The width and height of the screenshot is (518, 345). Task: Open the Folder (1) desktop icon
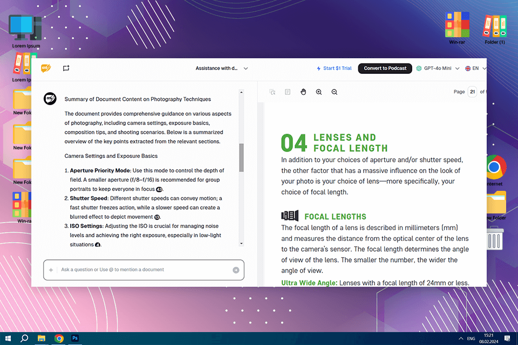point(495,30)
